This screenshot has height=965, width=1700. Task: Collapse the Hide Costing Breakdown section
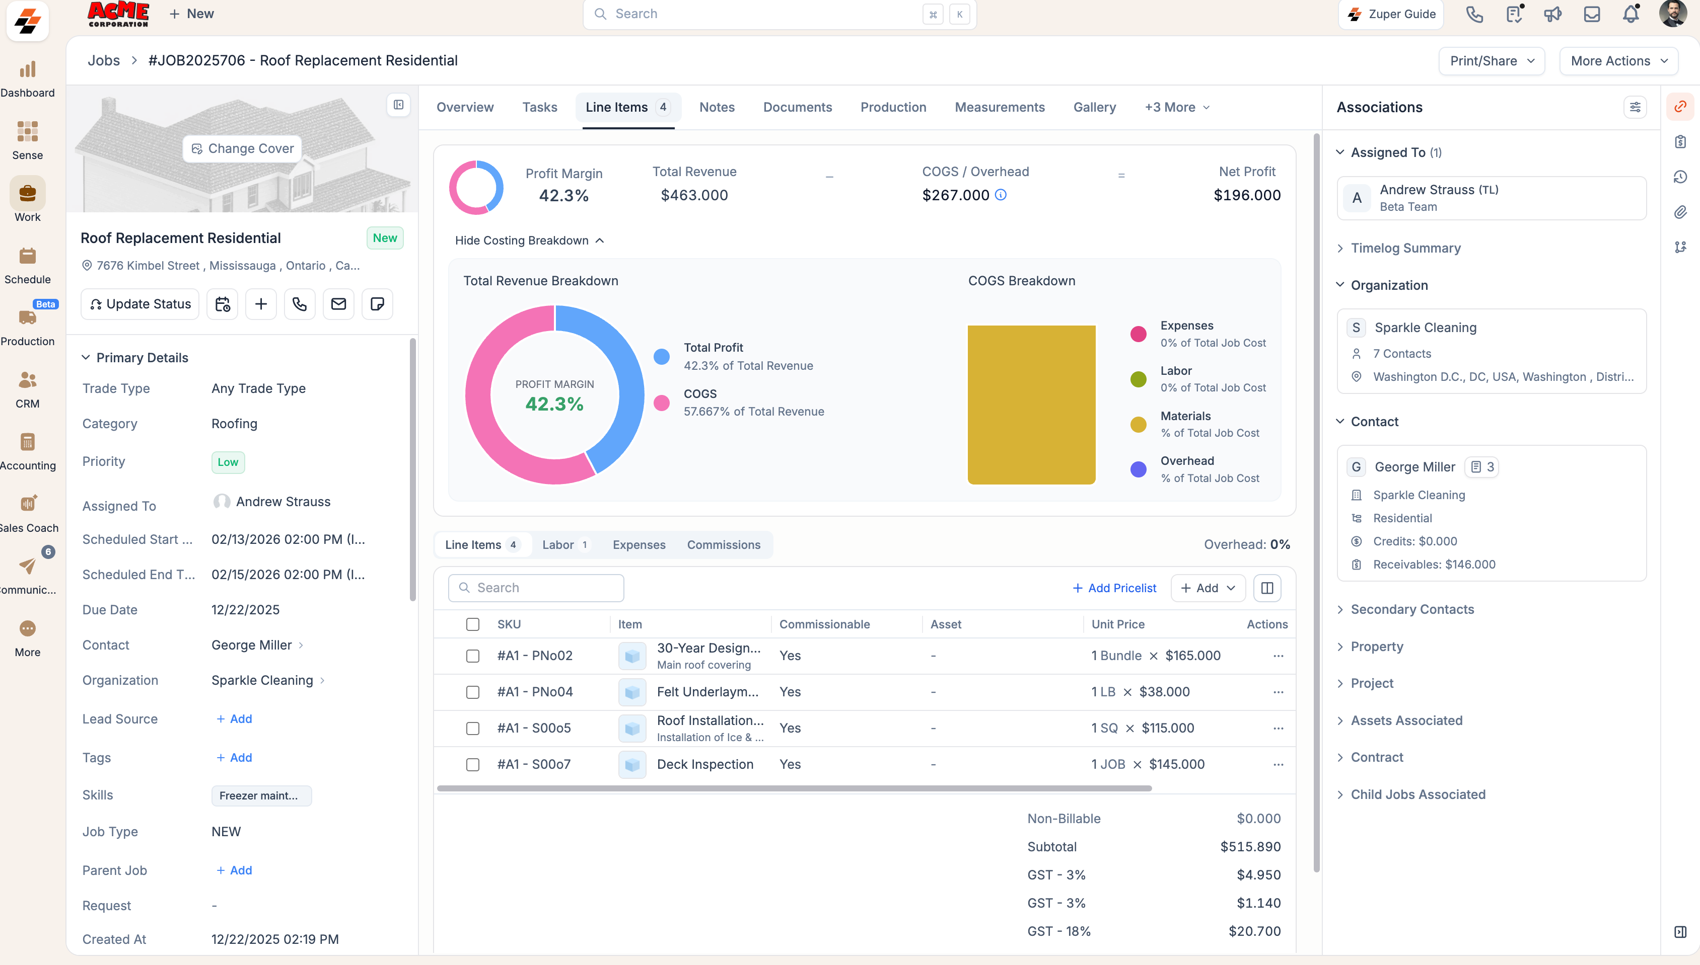click(529, 240)
